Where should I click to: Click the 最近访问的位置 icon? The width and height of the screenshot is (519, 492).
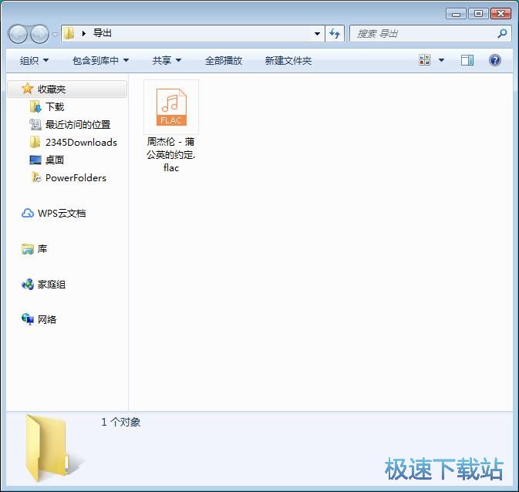(35, 124)
